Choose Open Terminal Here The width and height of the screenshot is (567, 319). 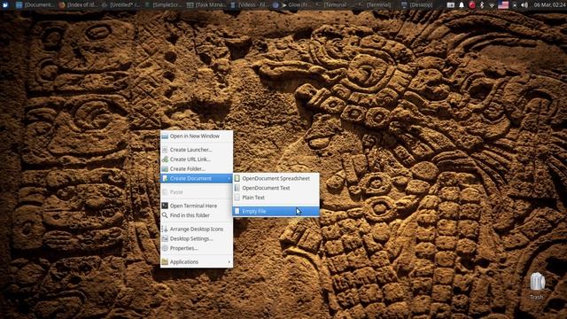click(x=197, y=206)
